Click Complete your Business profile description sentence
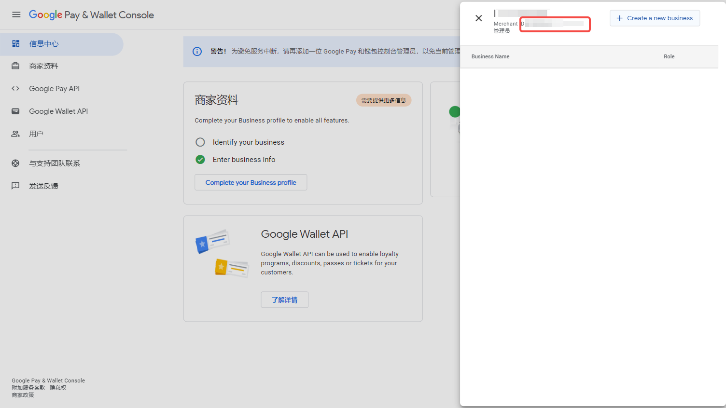 [272, 121]
